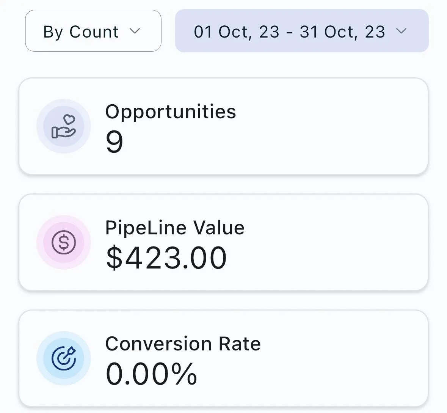Viewport: 447px width, 413px height.
Task: Click the opportunities count number 9
Action: coord(114,142)
